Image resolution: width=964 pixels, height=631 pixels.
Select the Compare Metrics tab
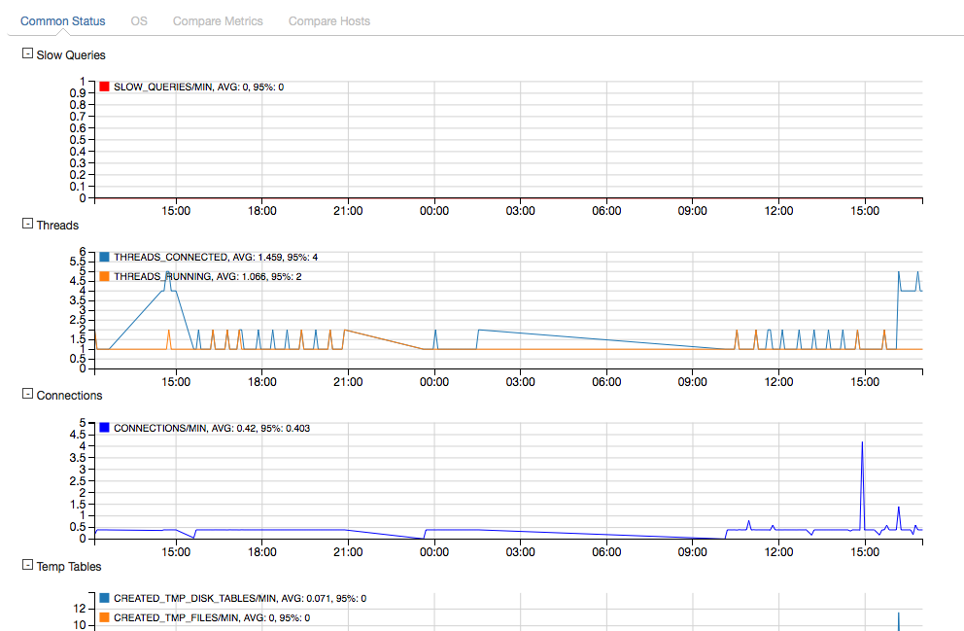click(x=218, y=20)
